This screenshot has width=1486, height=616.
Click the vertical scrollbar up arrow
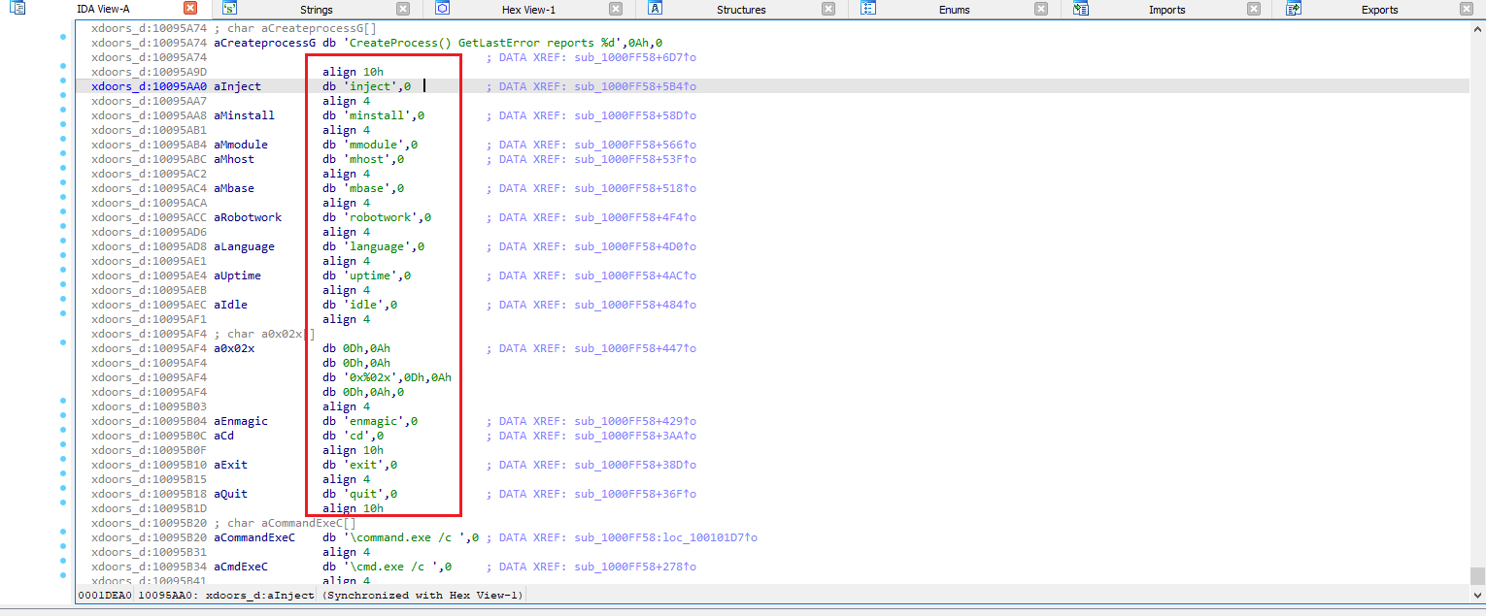[x=1477, y=28]
